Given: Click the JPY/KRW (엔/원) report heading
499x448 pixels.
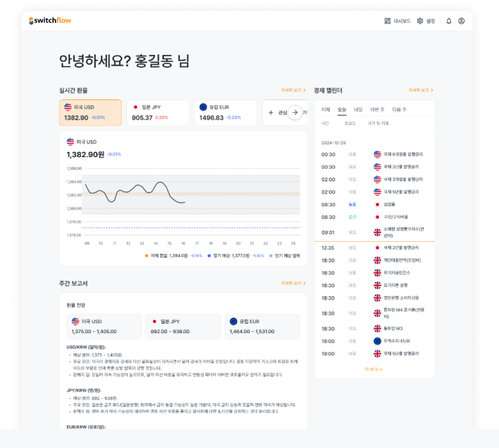Looking at the screenshot, I should (x=84, y=390).
